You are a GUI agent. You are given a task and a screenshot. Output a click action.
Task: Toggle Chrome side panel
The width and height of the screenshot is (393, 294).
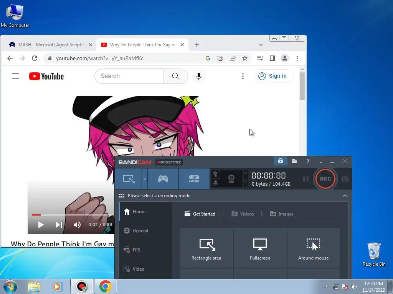272,58
